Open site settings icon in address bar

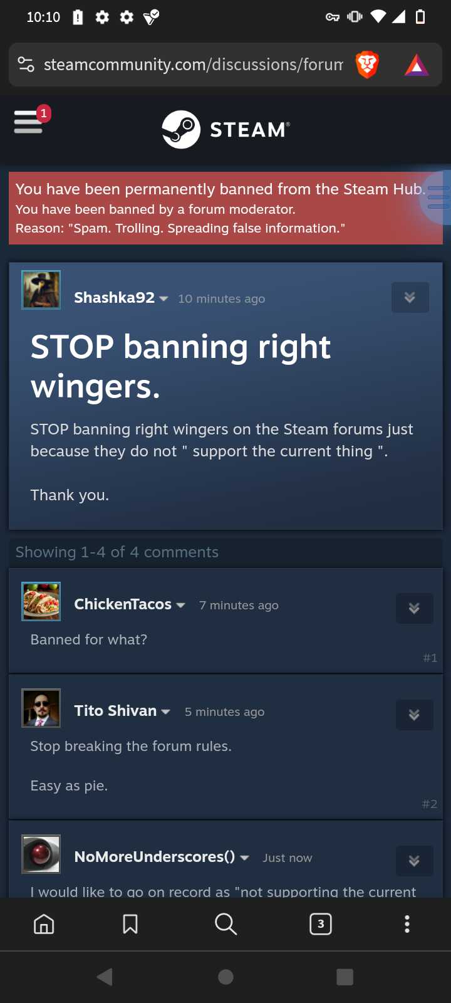coord(26,65)
